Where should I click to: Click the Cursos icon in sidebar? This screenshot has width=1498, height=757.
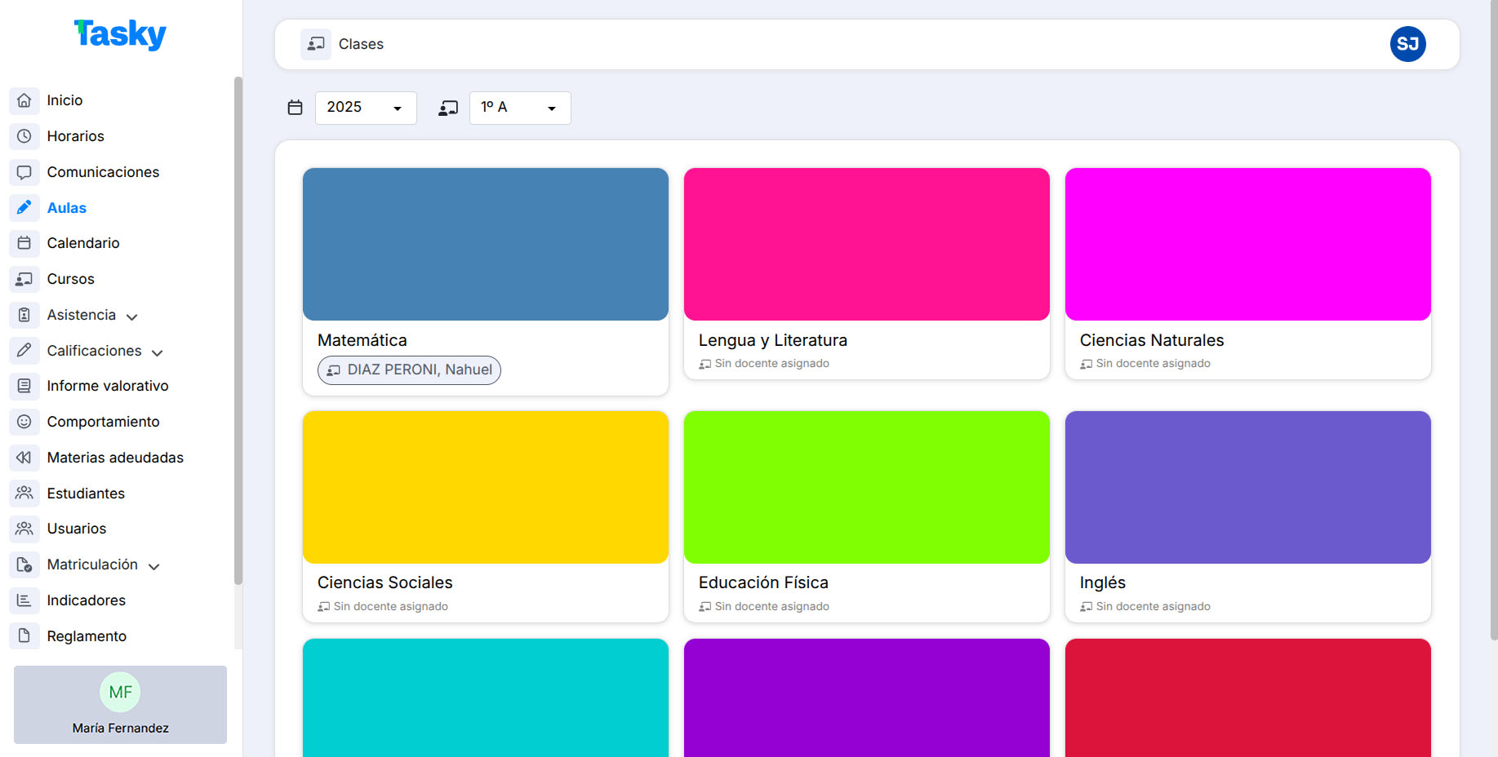pyautogui.click(x=24, y=279)
